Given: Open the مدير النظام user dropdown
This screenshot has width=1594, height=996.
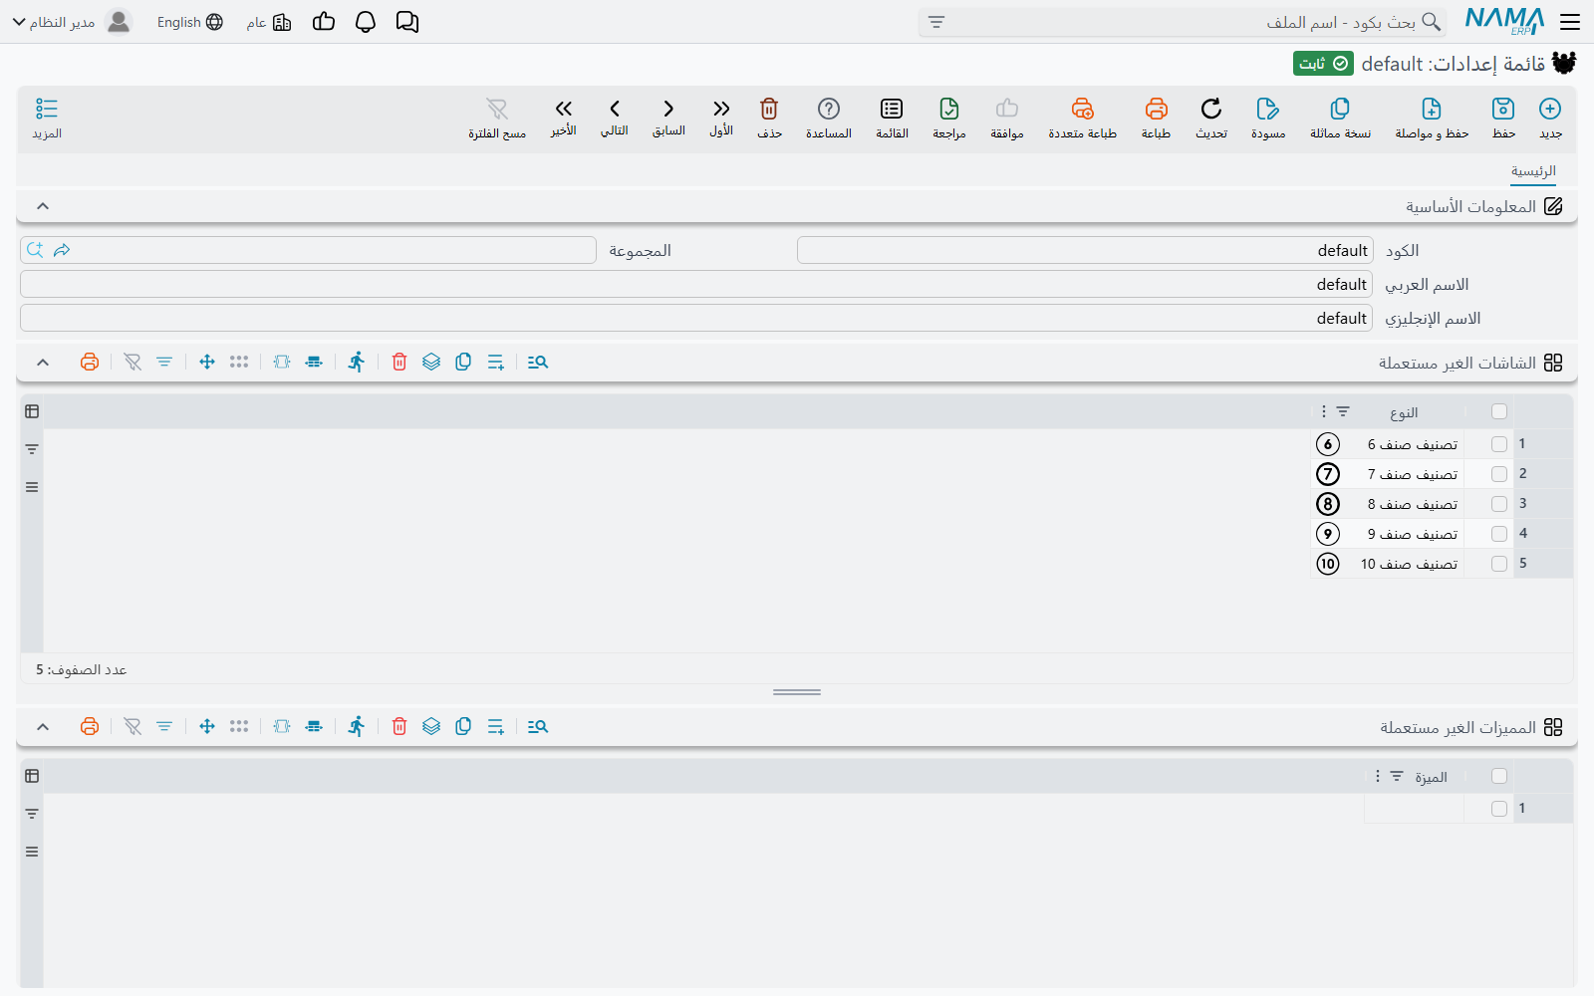Looking at the screenshot, I should [x=72, y=22].
